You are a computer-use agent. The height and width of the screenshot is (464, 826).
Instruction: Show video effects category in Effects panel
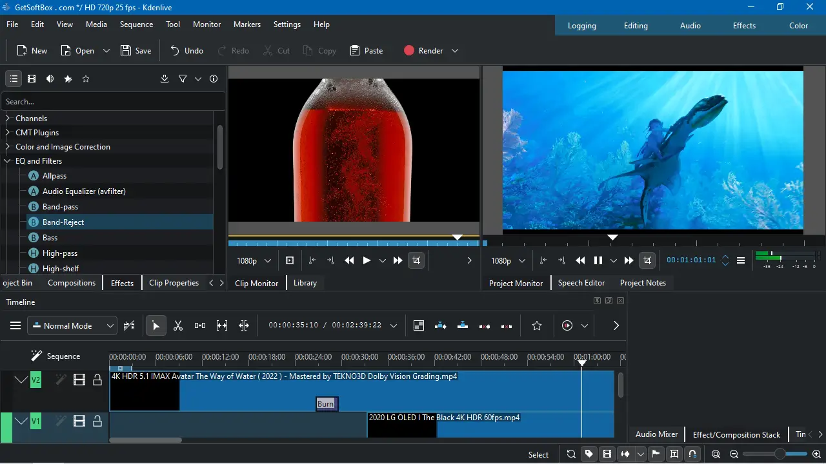(32, 79)
